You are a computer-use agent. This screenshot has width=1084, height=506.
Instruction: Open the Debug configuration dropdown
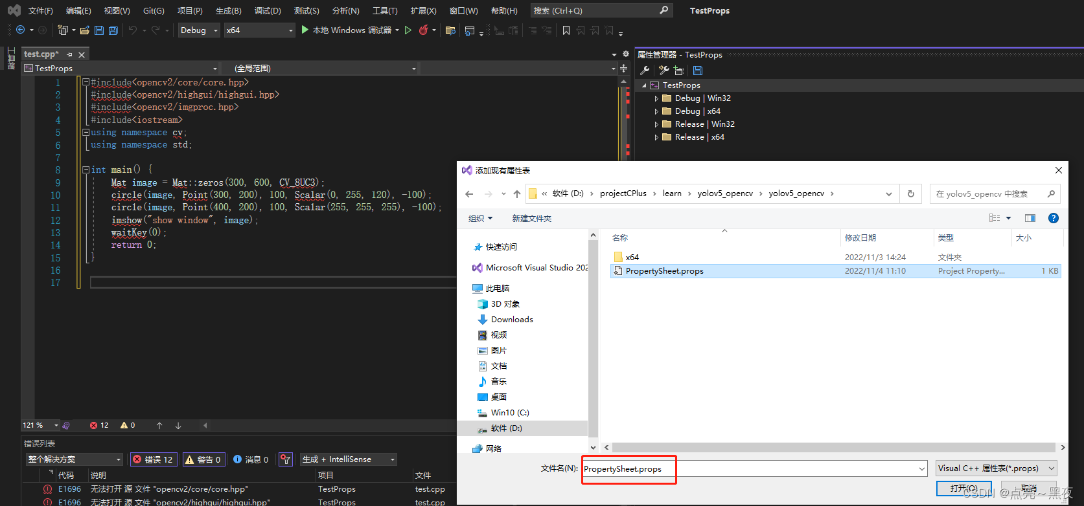tap(199, 30)
